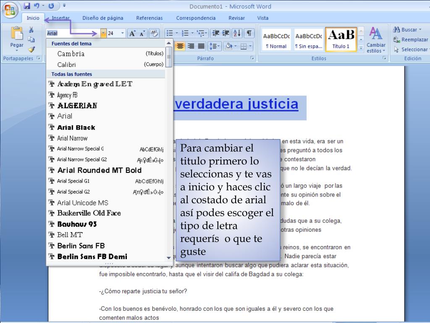Increase paragraph indent
Viewport: 430px width, 323px height.
(225, 34)
